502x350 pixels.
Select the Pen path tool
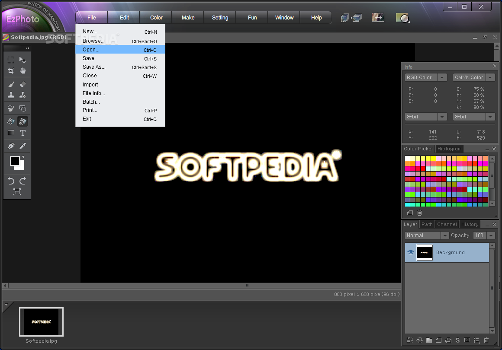[x=11, y=146]
